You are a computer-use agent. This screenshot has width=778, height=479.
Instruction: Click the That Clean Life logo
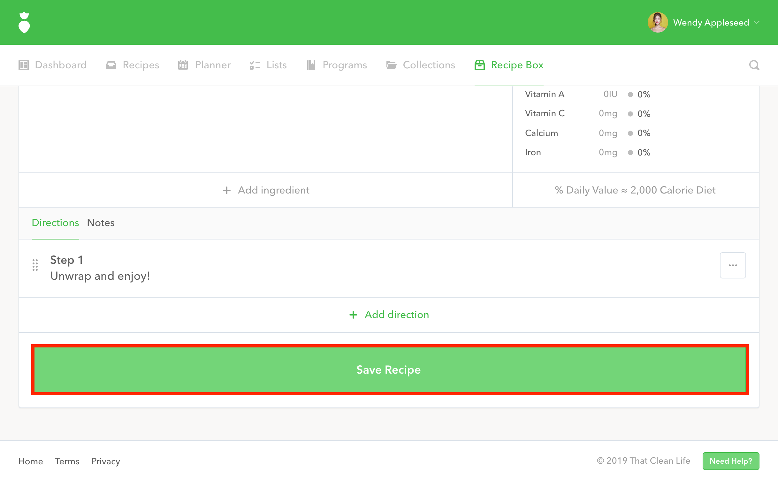pos(24,22)
